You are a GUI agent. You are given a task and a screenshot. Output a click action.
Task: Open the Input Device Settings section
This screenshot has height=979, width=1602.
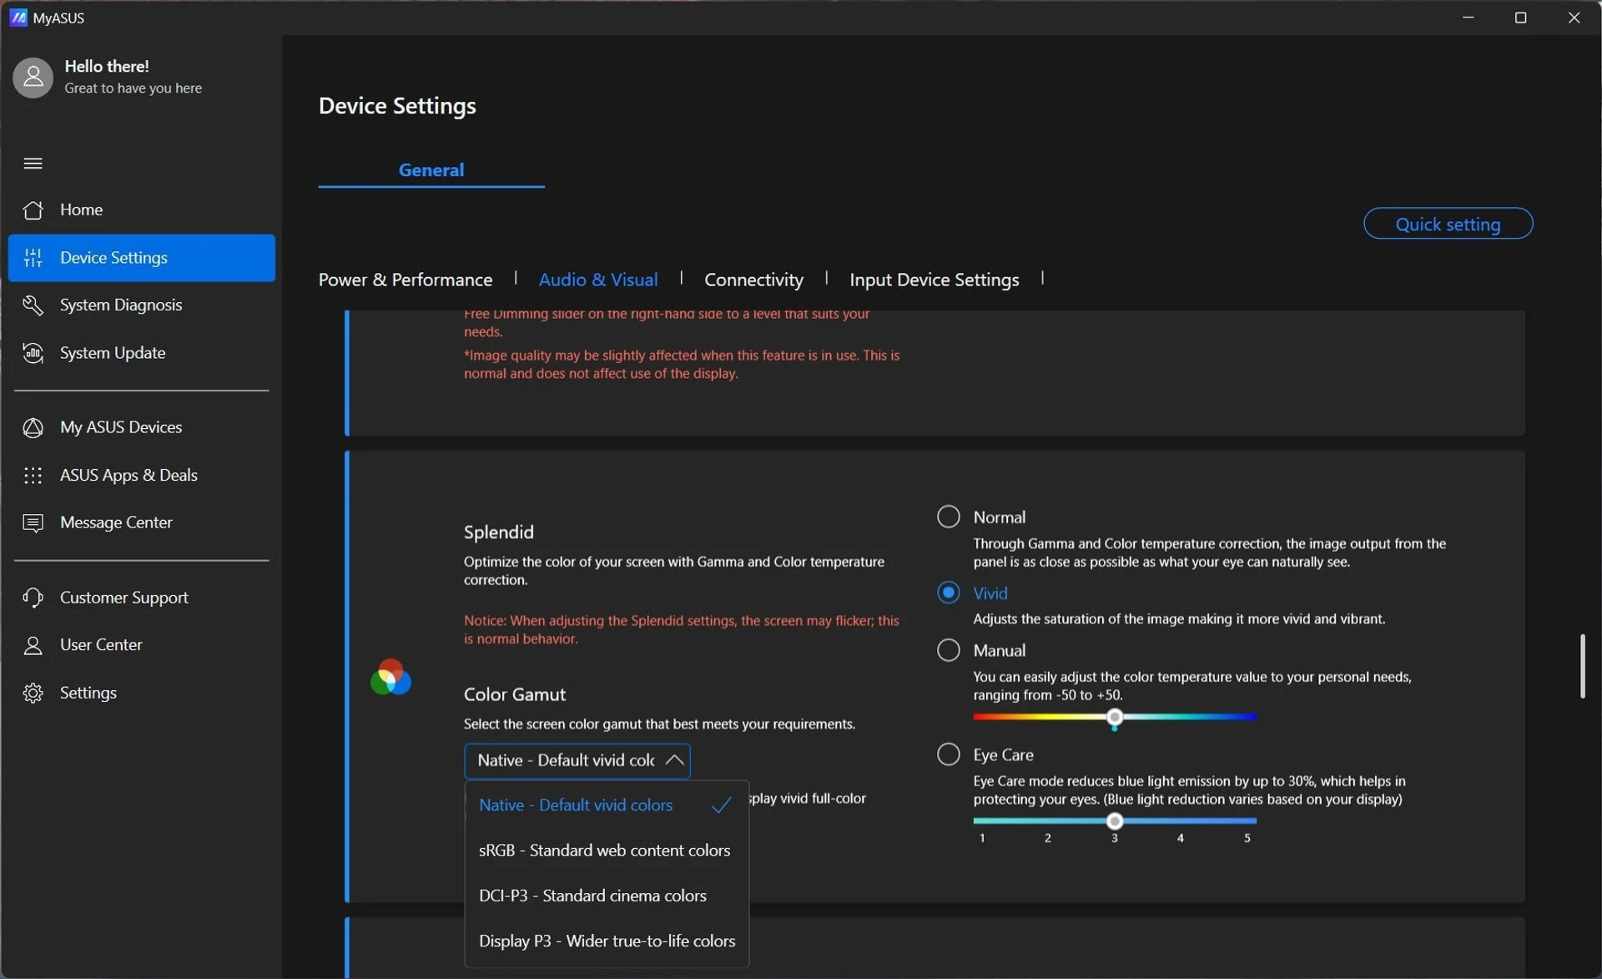point(934,280)
